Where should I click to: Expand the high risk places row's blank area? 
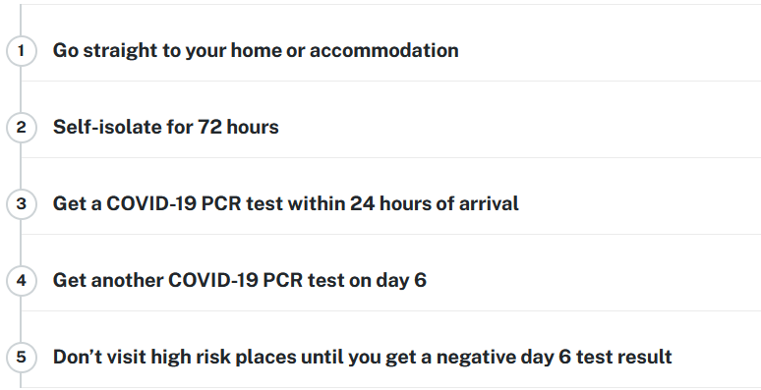tap(717, 357)
